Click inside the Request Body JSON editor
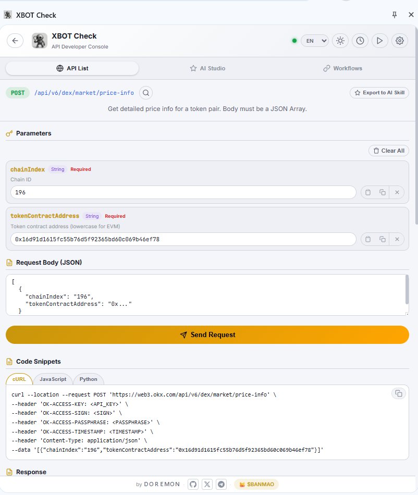This screenshot has height=495, width=418. click(205, 295)
